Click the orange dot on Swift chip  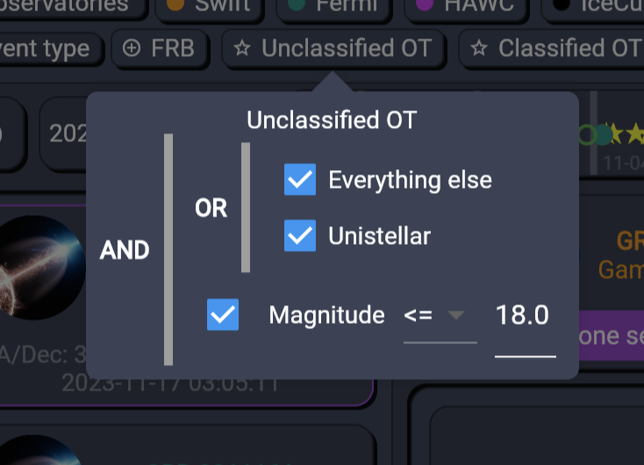pyautogui.click(x=175, y=4)
